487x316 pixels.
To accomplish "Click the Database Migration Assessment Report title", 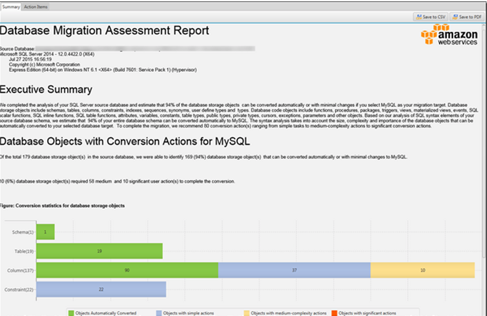I will tap(105, 31).
